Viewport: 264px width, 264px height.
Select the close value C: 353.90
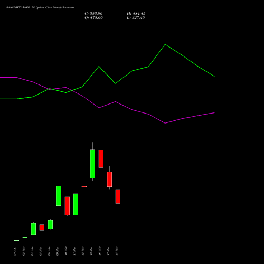click(x=93, y=14)
